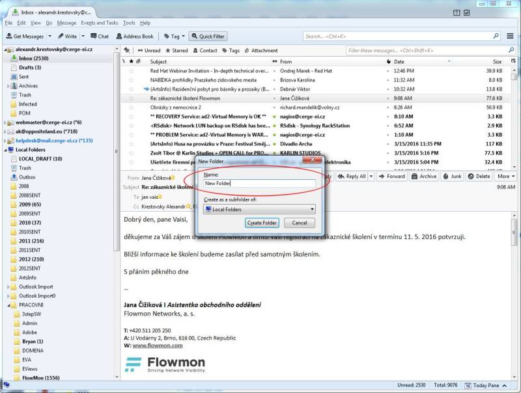Open the Tools menu
This screenshot has height=393, width=521.
(x=130, y=23)
